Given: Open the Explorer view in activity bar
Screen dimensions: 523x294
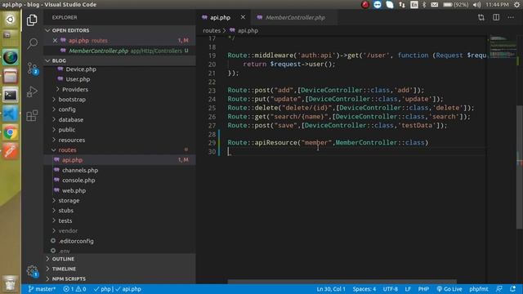Looking at the screenshot, I should pyautogui.click(x=32, y=20).
